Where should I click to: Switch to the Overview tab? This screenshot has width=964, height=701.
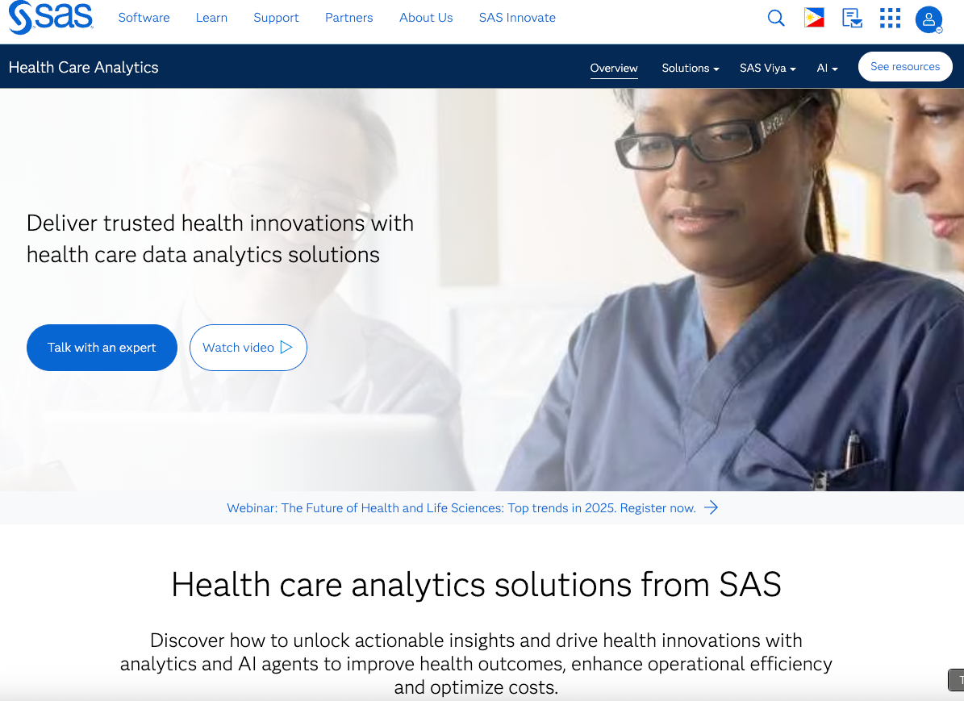click(x=614, y=68)
